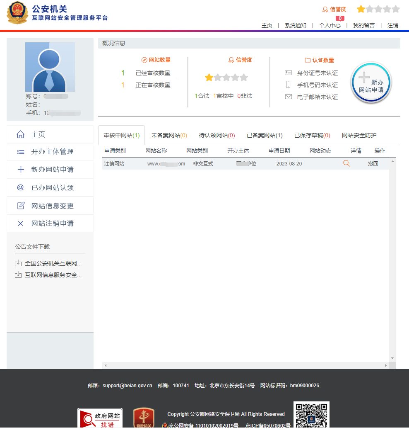
Task: Click the scrollbar up arrow in table
Action: coord(392,162)
